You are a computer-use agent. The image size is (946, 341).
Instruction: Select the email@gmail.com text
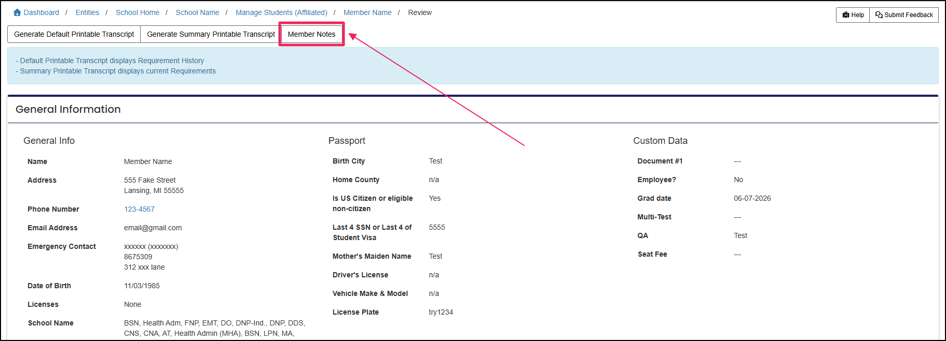153,228
